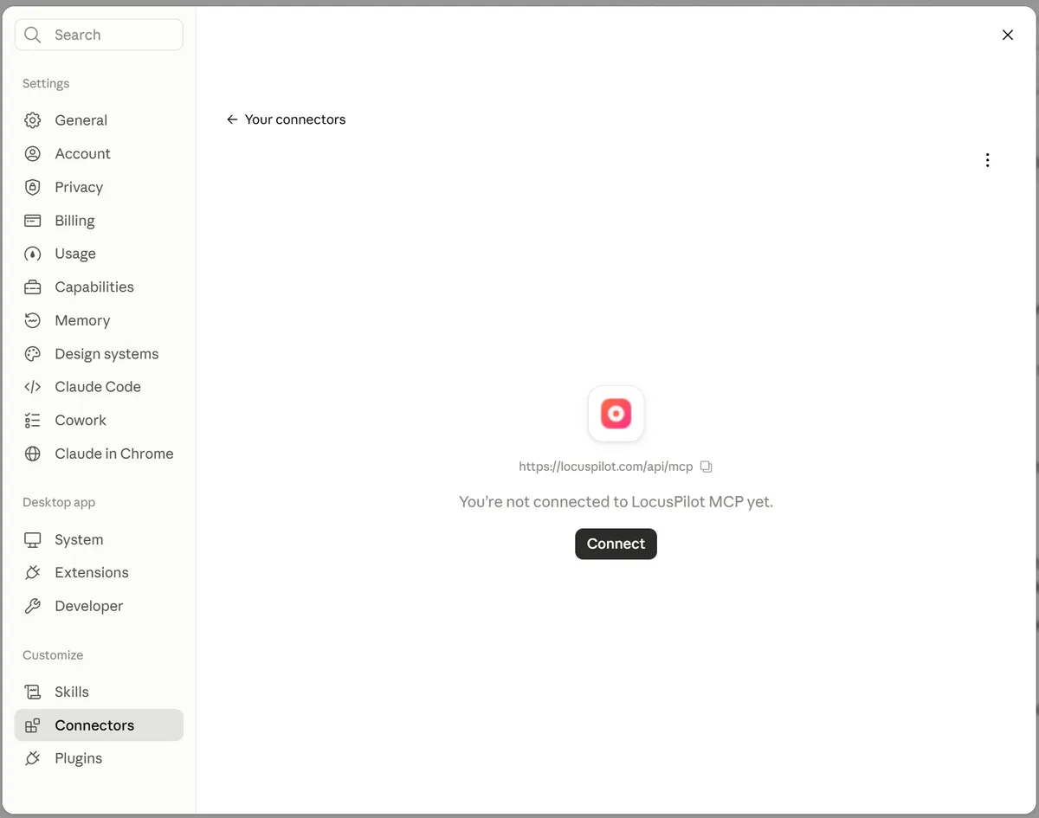This screenshot has height=818, width=1039.
Task: Open the three-dot connector options menu
Action: (987, 160)
